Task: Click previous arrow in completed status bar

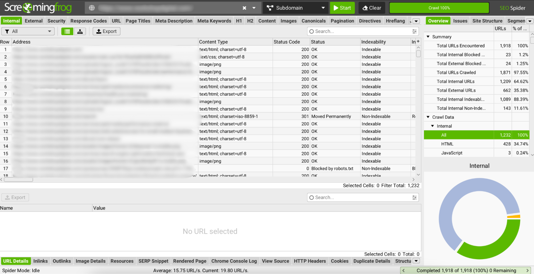Action: (403, 271)
